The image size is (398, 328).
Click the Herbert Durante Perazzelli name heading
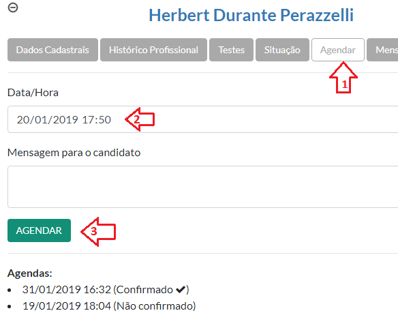pyautogui.click(x=251, y=15)
